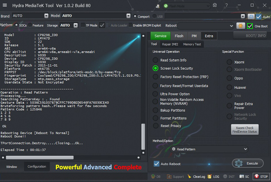Switch to the Window tab
This screenshot has width=271, height=182.
[12, 167]
